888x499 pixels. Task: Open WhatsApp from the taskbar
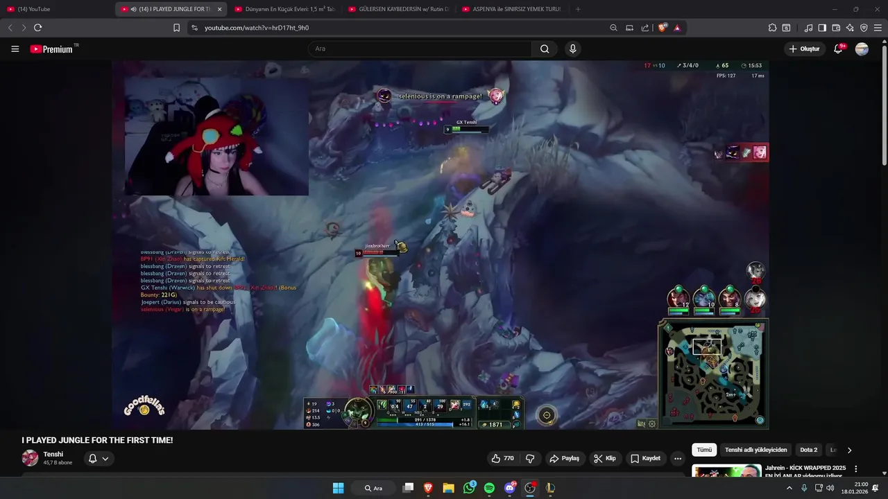click(x=469, y=488)
